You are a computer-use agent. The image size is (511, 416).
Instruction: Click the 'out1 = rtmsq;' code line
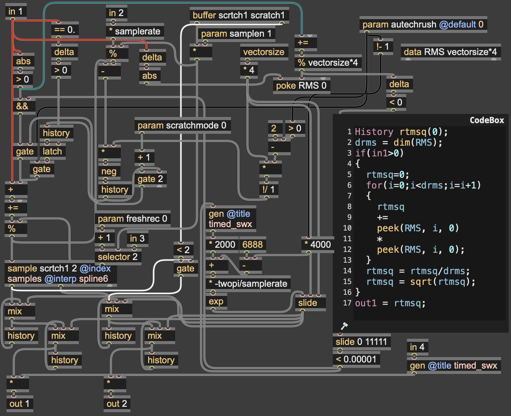click(390, 303)
